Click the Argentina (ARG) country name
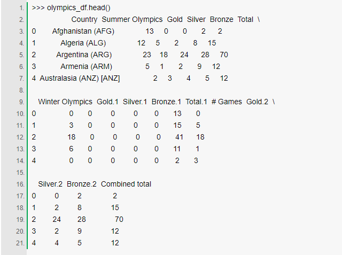This screenshot has width=342, height=255. point(83,55)
